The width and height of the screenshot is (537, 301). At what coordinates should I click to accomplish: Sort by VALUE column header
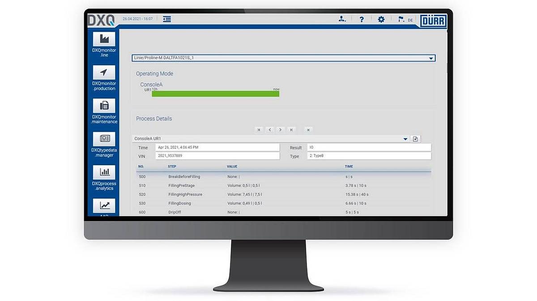click(x=232, y=167)
